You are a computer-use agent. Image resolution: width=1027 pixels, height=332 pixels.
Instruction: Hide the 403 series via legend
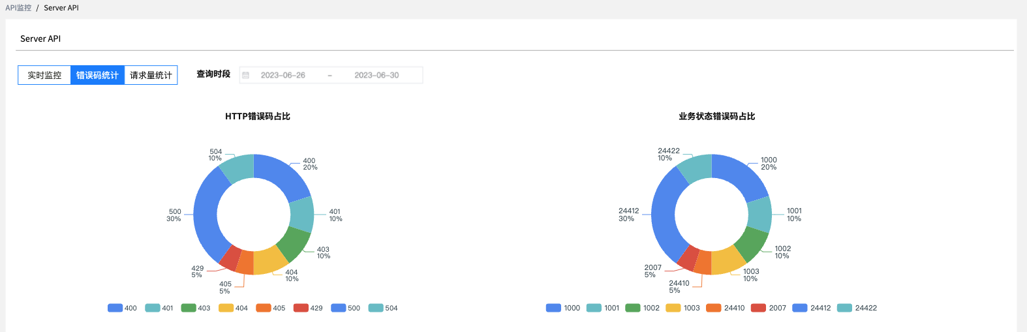click(196, 308)
